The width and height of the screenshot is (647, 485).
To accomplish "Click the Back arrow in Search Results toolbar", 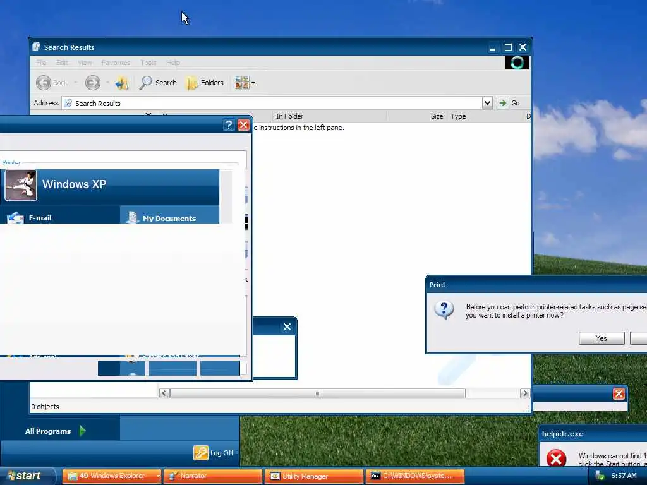I will click(44, 83).
